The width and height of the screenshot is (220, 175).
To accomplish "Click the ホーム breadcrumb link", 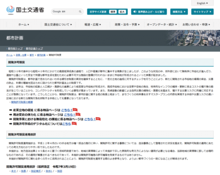I will point(10,55).
